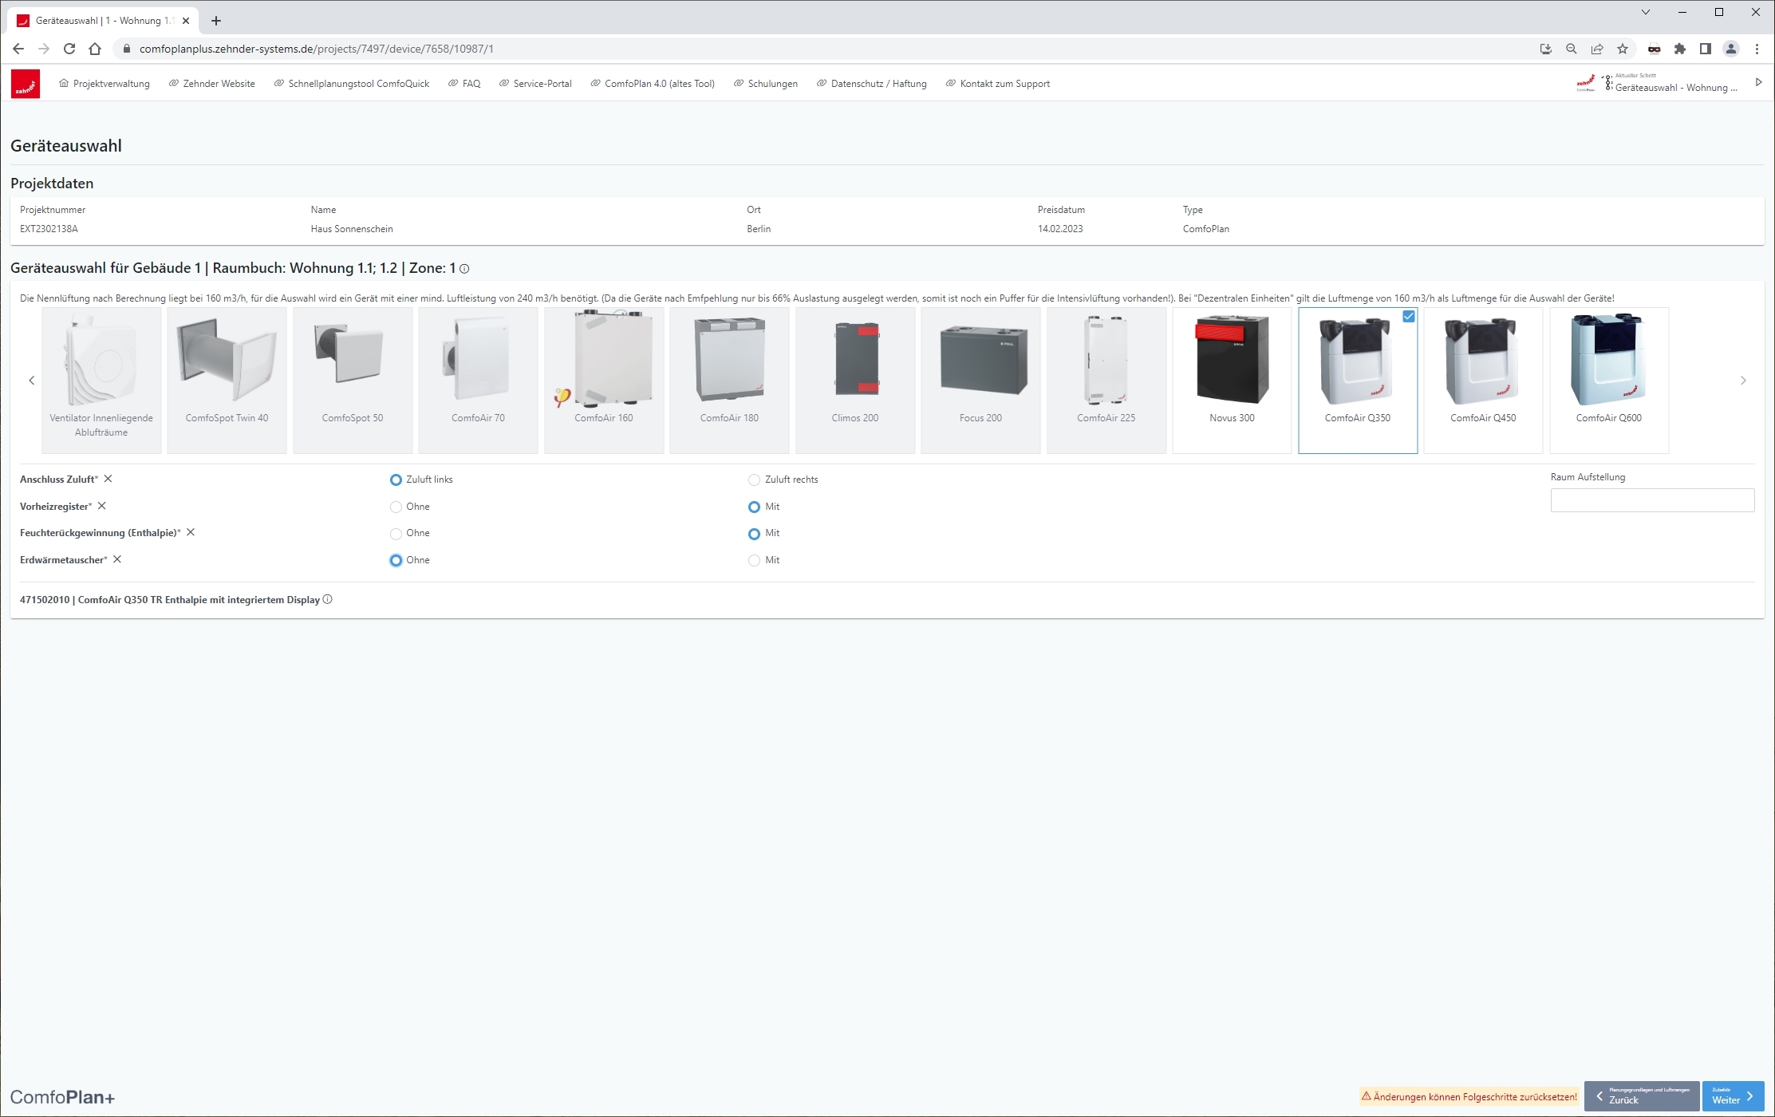Clear the Feuchterückgewinnung (Enthalpie) selection with X
This screenshot has width=1775, height=1117.
coord(191,532)
